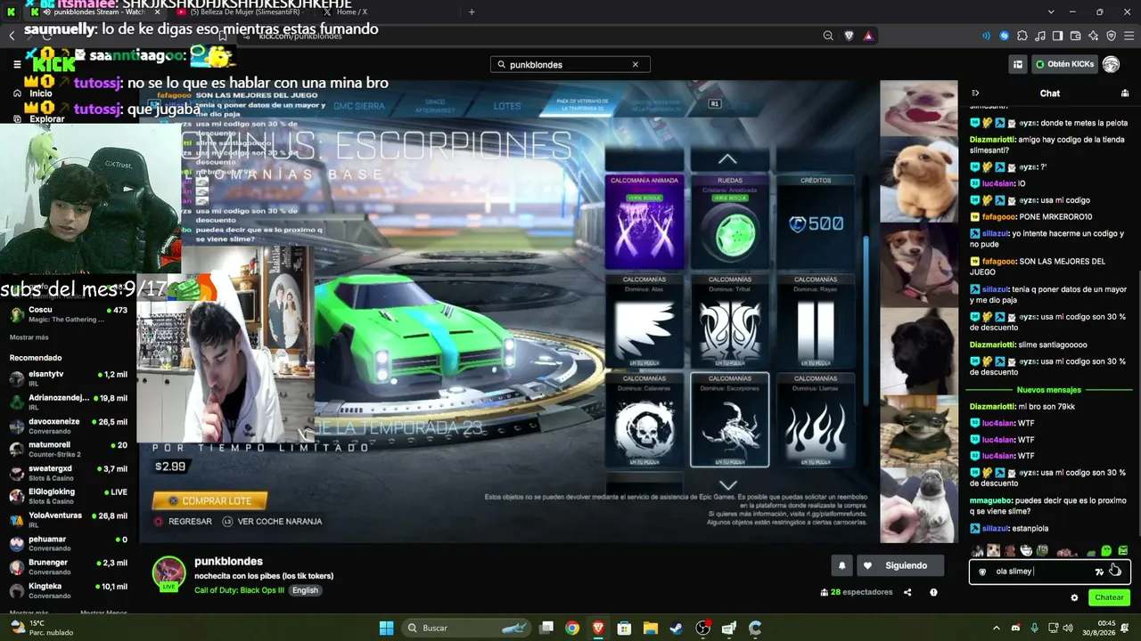Open the Kick drops inventory icon

point(1017,64)
